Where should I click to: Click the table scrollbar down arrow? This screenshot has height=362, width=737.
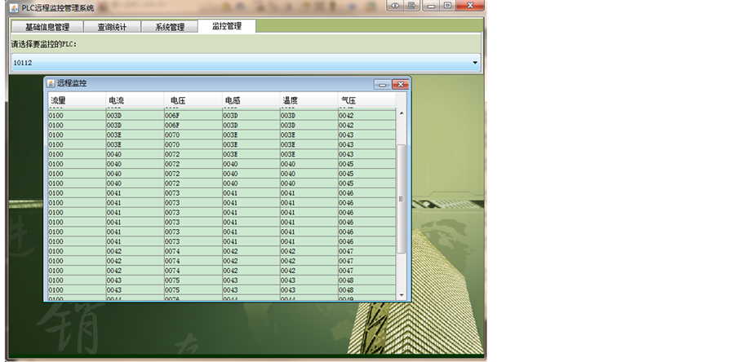point(401,294)
